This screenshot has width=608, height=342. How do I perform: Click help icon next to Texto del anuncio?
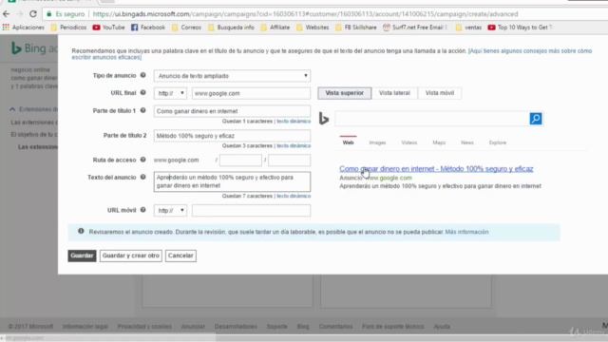(x=143, y=177)
